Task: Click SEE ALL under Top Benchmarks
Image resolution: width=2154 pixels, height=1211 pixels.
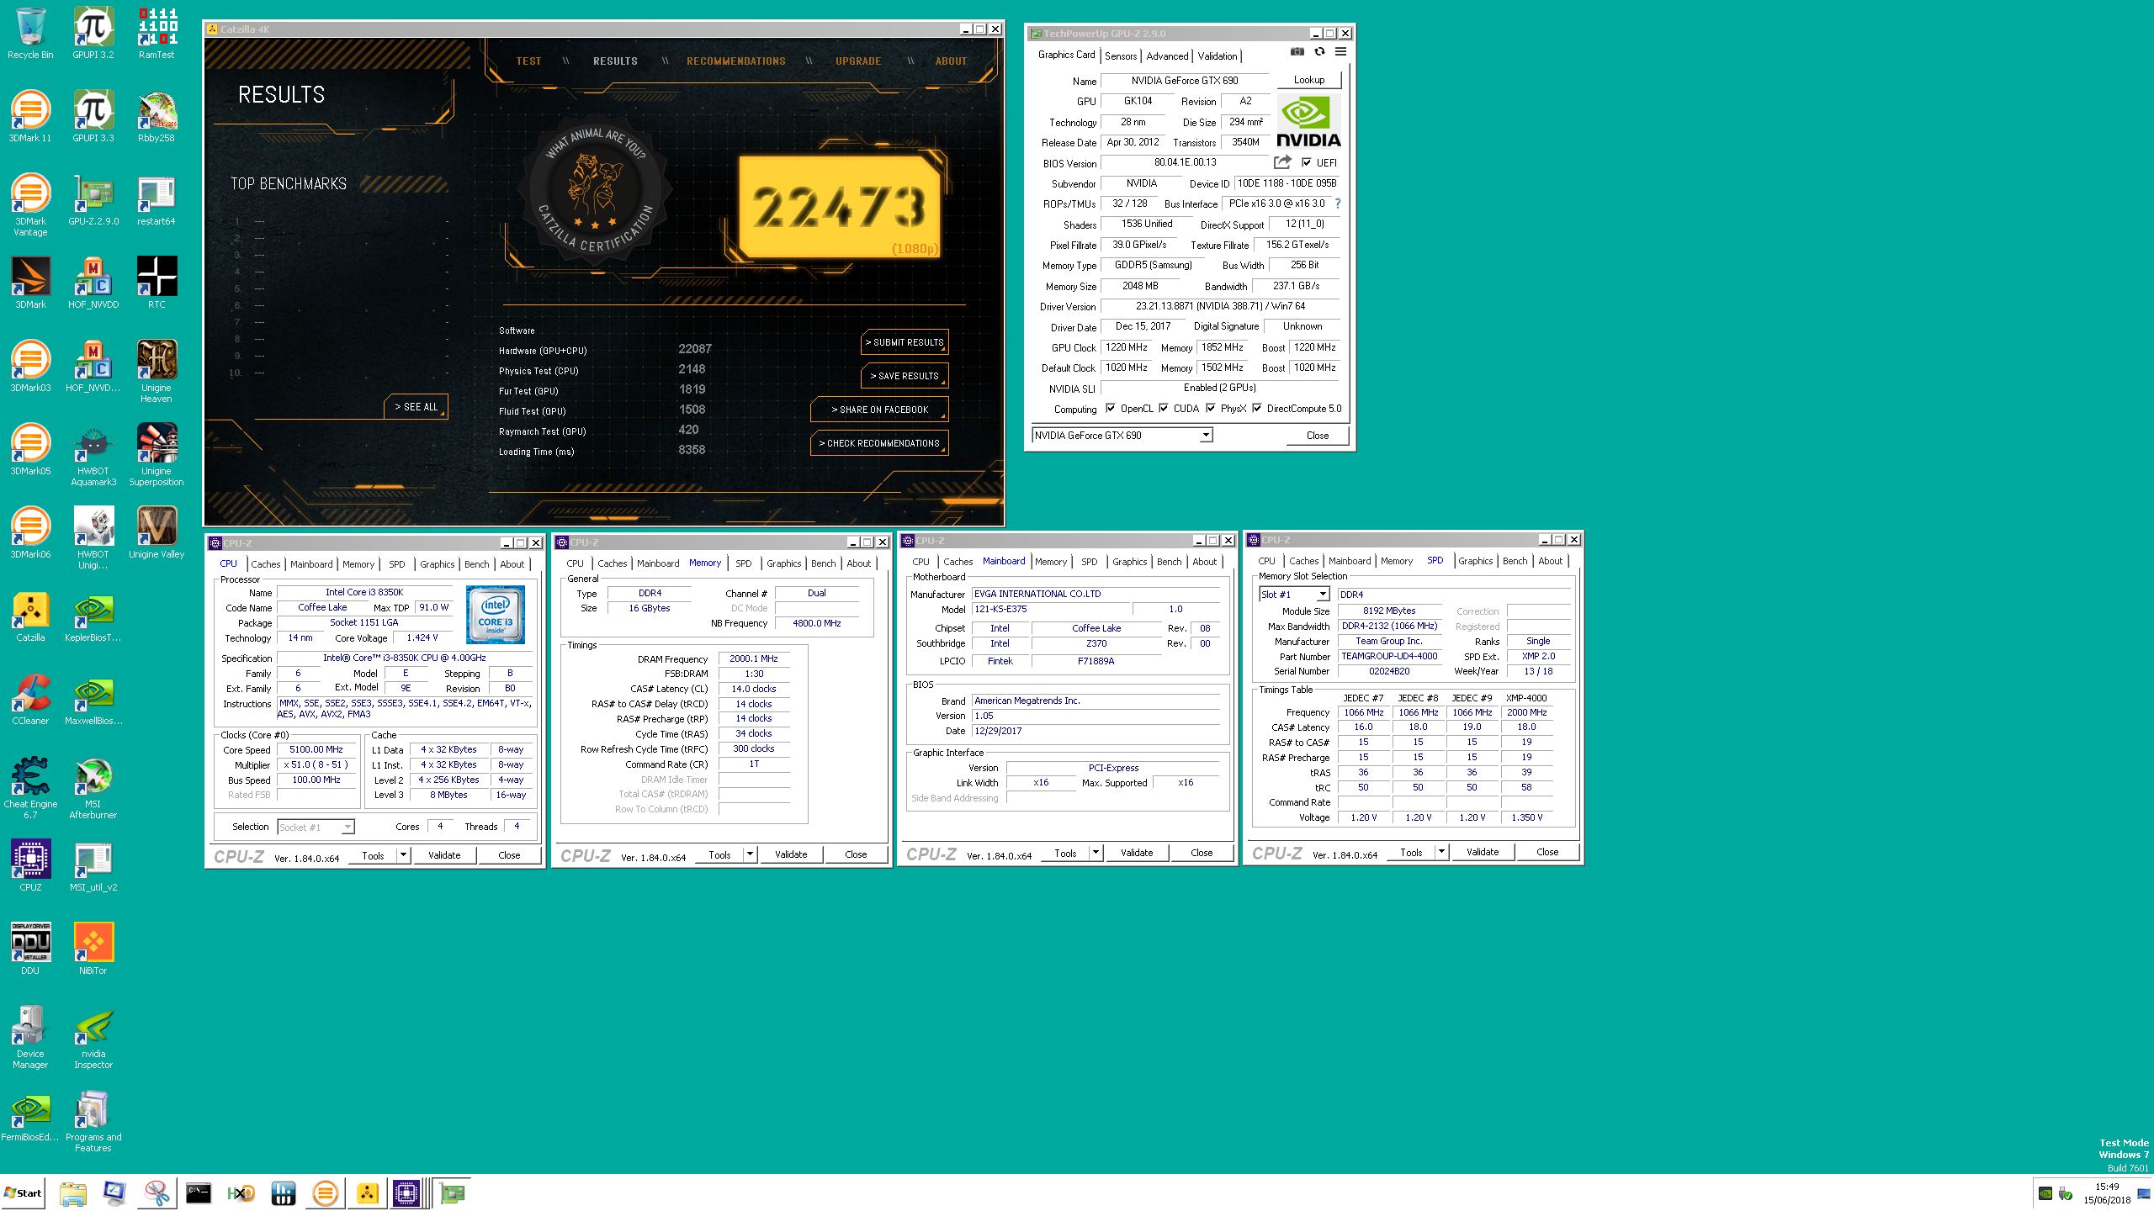Action: pos(416,406)
